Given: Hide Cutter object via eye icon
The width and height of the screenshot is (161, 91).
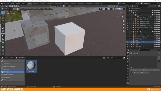Looking at the screenshot, I should pos(155,44).
